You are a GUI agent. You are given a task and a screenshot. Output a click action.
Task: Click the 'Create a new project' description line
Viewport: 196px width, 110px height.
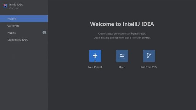click(x=122, y=34)
